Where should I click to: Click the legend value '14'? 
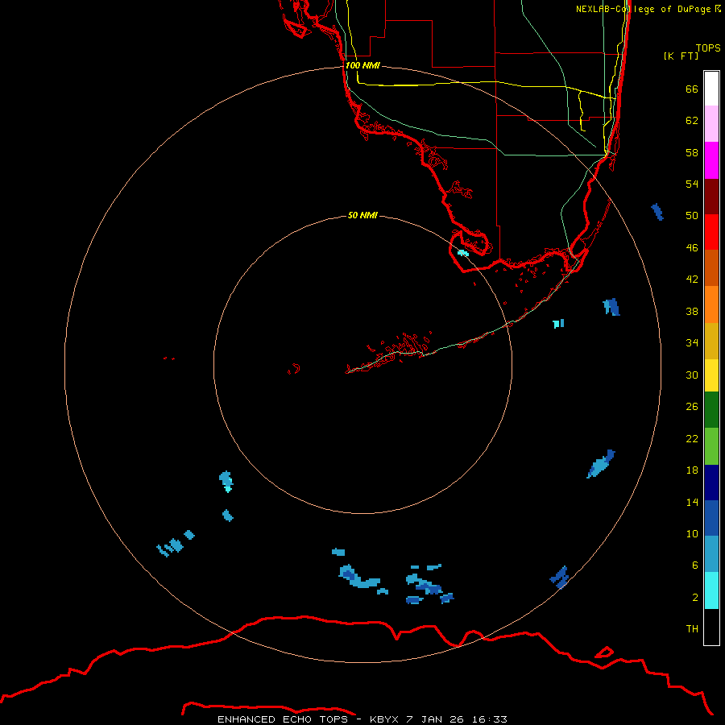tap(692, 502)
